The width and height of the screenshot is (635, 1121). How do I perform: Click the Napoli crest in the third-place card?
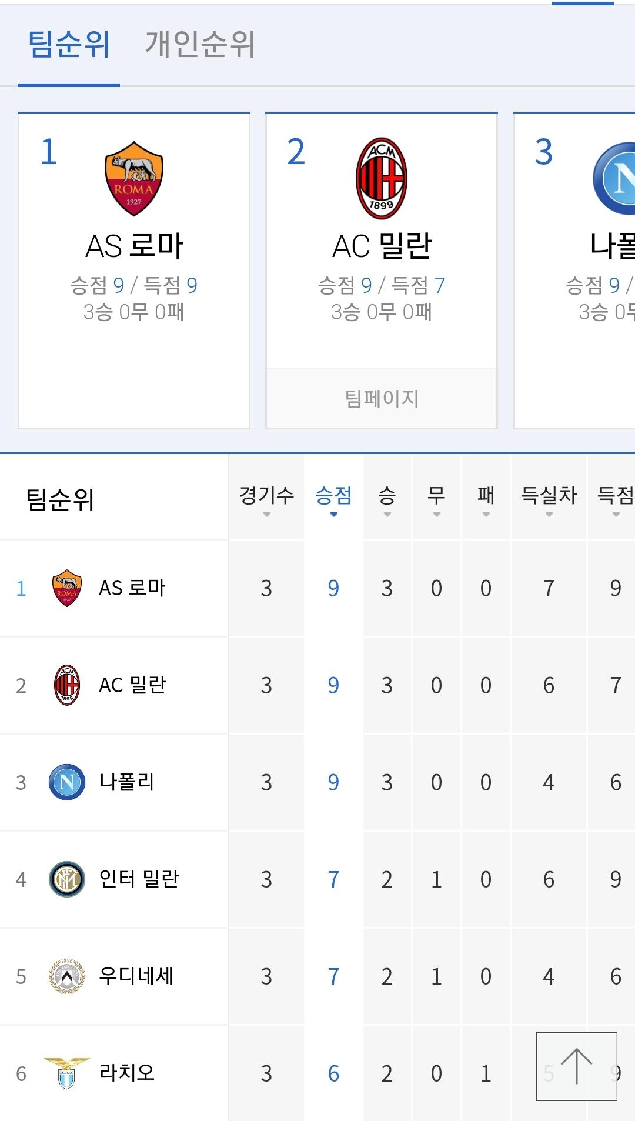coord(614,178)
